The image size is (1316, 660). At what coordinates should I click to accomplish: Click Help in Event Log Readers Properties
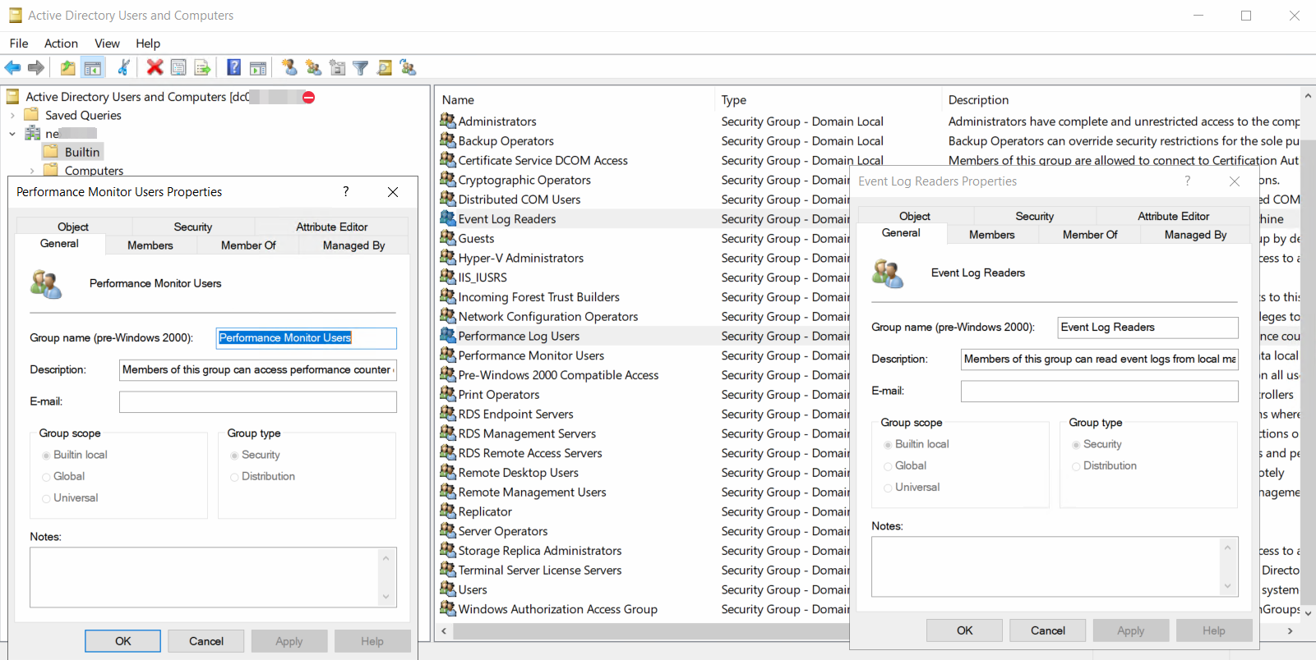click(1214, 630)
